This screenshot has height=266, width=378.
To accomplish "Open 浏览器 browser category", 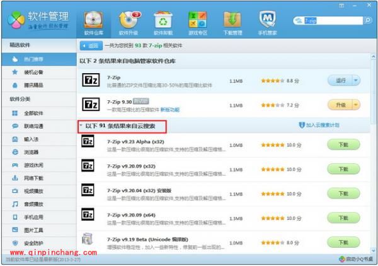I will click(39, 152).
